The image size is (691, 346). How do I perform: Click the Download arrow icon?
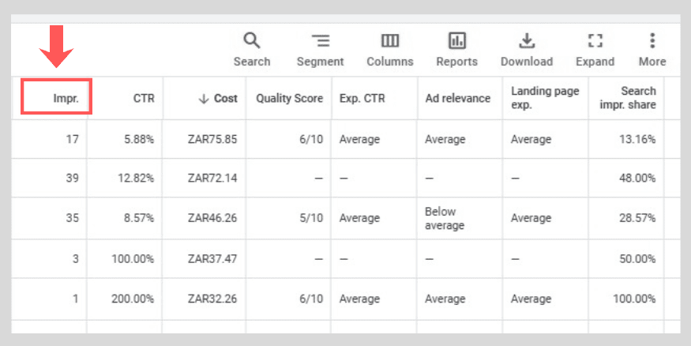[526, 41]
